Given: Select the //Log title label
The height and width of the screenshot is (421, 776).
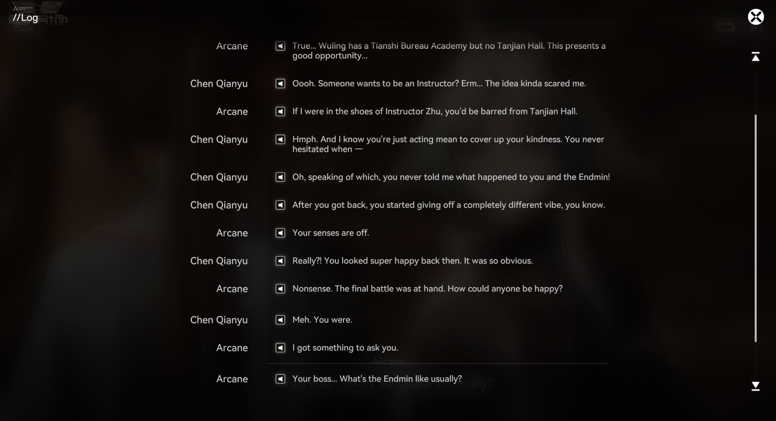Looking at the screenshot, I should pos(25,17).
